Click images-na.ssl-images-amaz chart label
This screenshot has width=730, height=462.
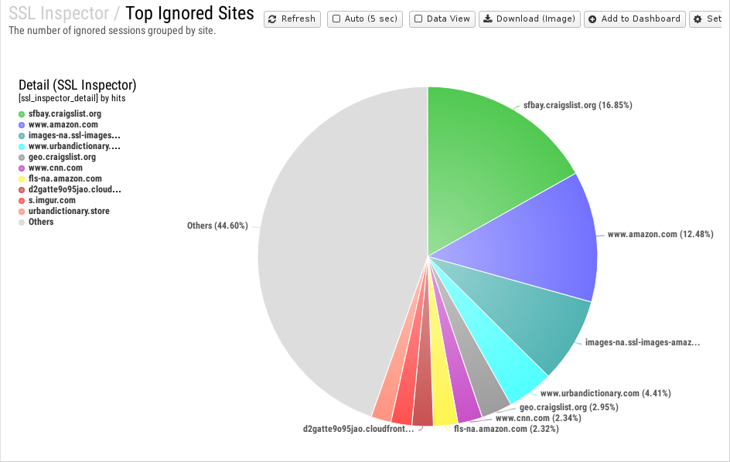(x=643, y=342)
